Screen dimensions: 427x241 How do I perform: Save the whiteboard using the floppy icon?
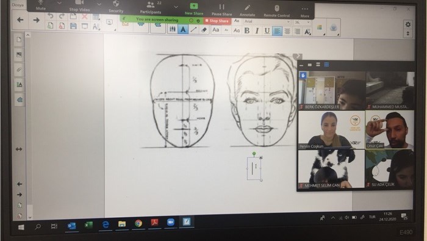[x=73, y=26]
